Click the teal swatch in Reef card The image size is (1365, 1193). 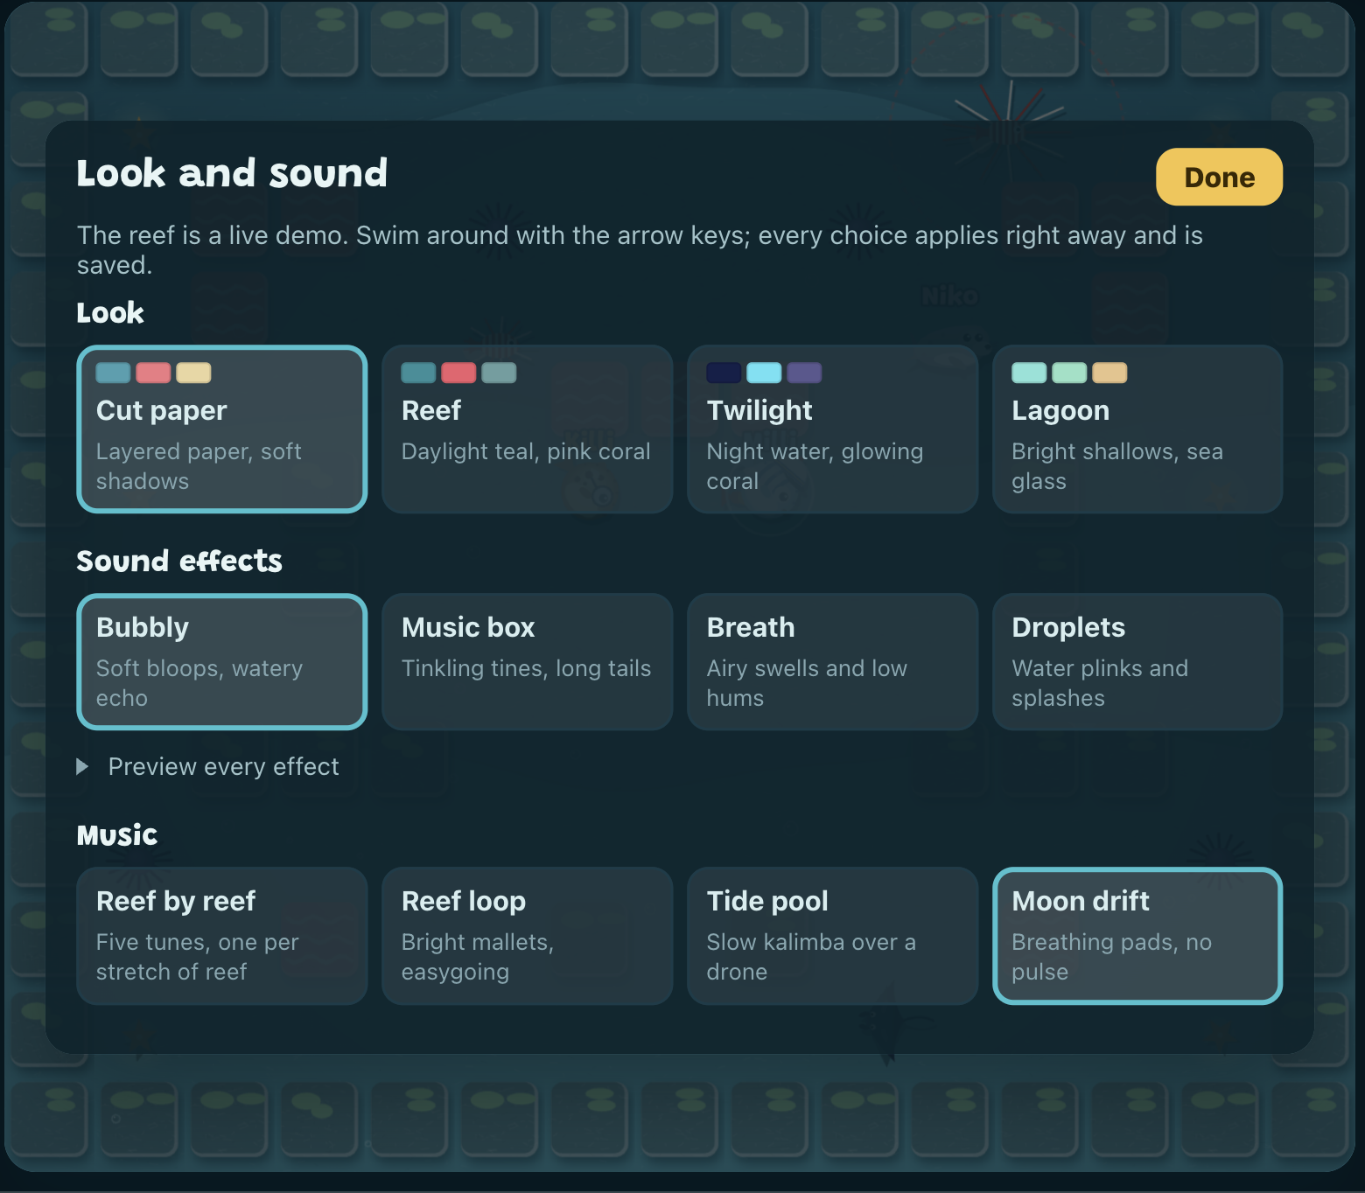(x=418, y=373)
